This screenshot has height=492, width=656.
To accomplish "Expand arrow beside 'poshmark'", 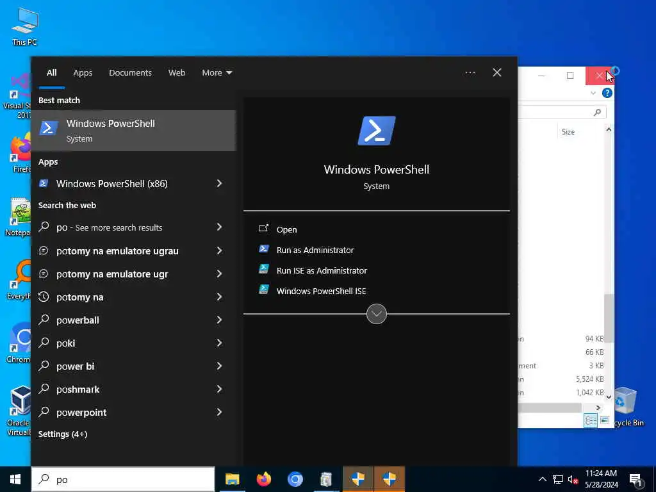I will click(x=219, y=389).
